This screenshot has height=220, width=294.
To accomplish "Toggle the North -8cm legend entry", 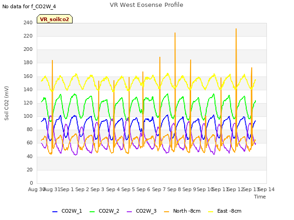I will click(x=182, y=211).
